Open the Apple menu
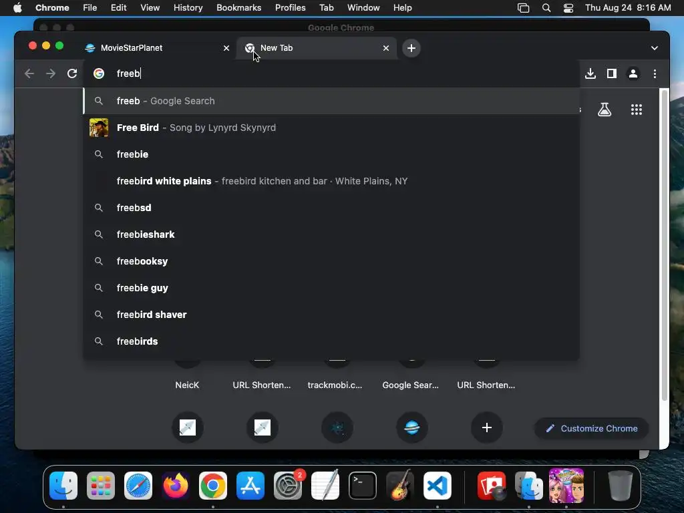684x513 pixels. click(x=17, y=8)
